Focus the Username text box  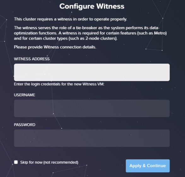click(92, 108)
